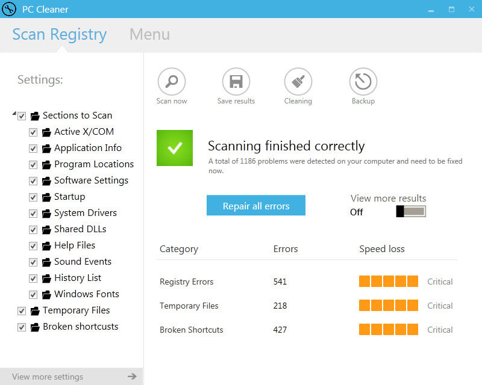Collapse the Sections to Scan tree

(x=14, y=114)
